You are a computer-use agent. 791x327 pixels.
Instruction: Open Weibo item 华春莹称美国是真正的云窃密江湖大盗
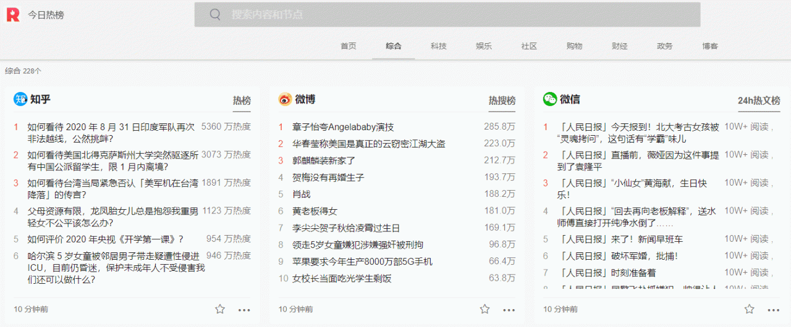click(369, 144)
